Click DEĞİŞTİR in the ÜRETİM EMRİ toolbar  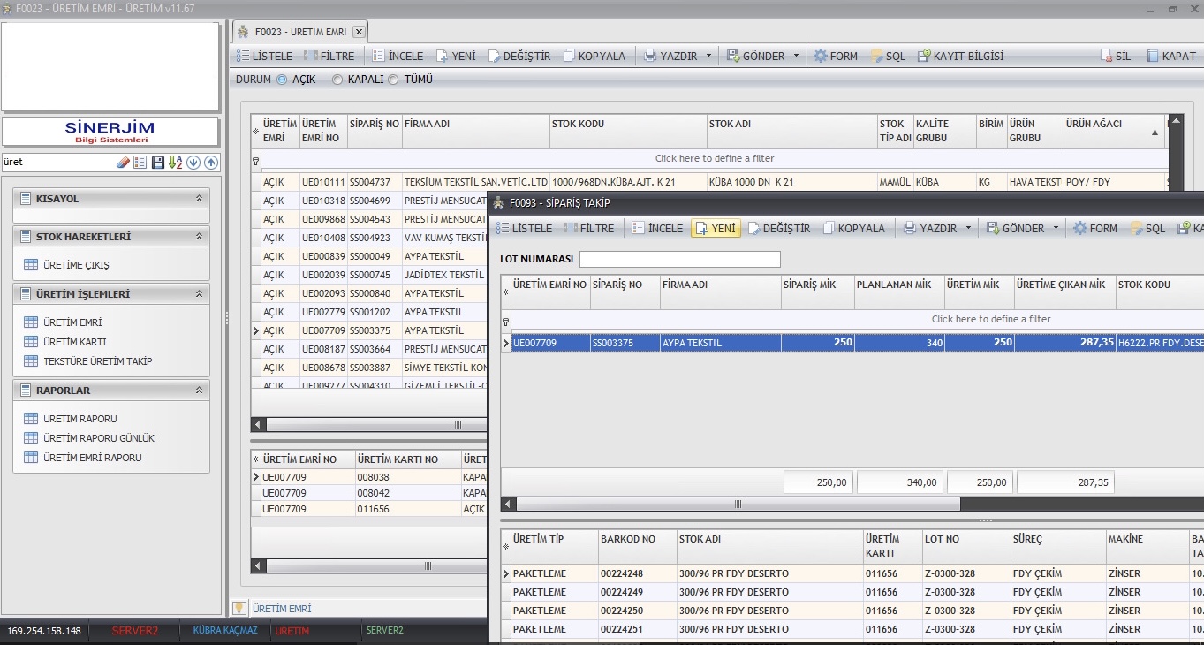(519, 56)
